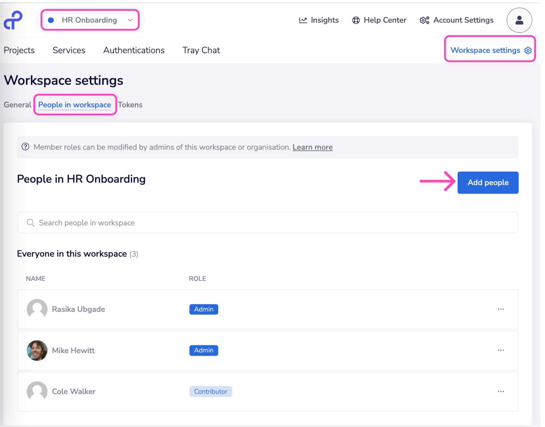This screenshot has height=427, width=545.
Task: Open the Authentications menu item
Action: pyautogui.click(x=134, y=50)
